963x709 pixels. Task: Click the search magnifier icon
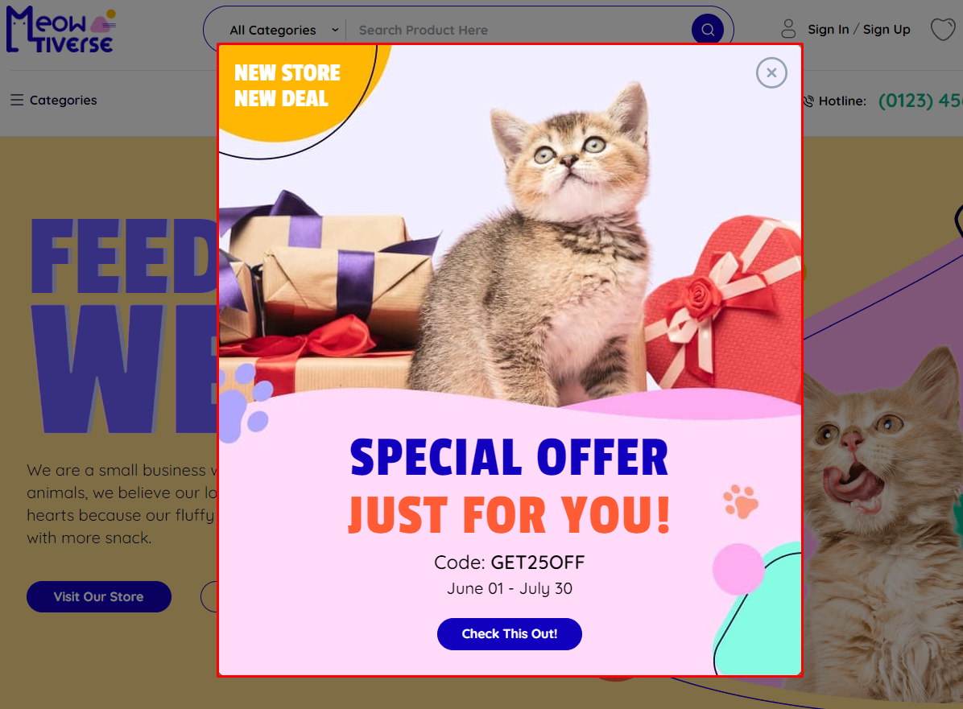[708, 30]
